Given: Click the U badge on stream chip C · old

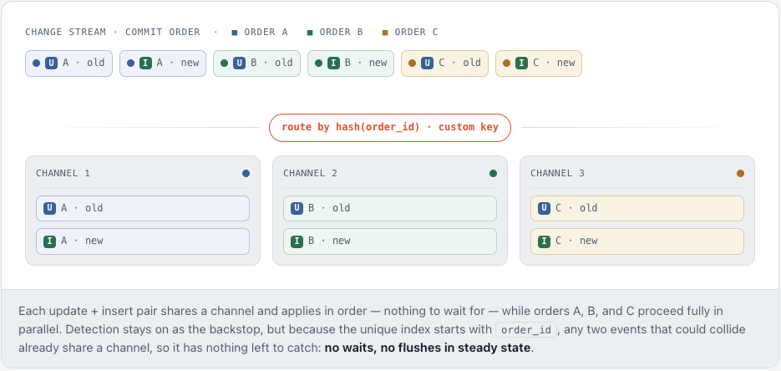Looking at the screenshot, I should 427,64.
